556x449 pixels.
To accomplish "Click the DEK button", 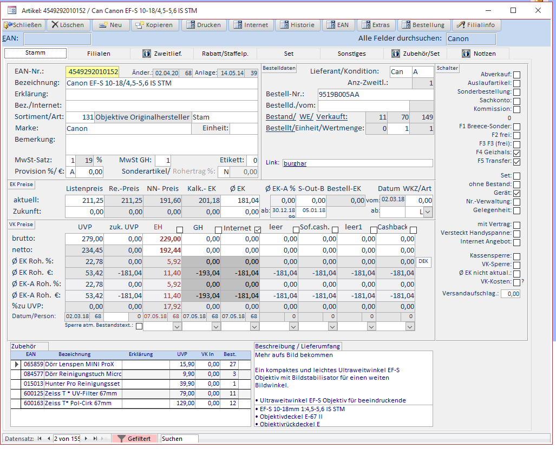I will pos(423,261).
